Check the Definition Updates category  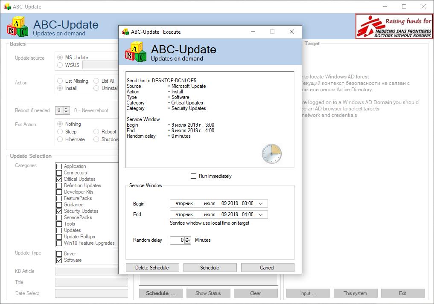59,185
